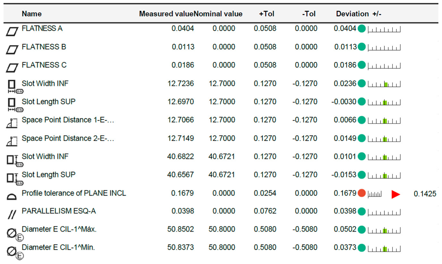442x264 pixels.
Task: Click the Measured value column header
Action: click(166, 14)
